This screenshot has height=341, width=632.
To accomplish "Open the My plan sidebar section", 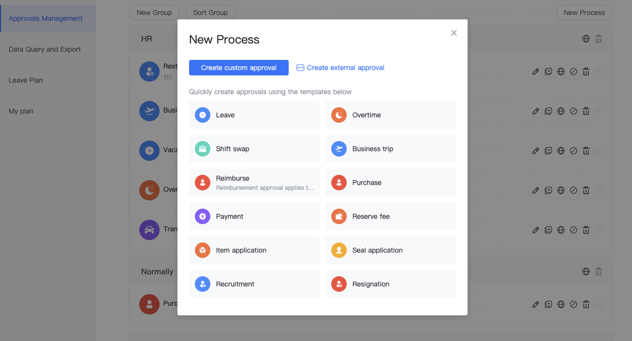I will [22, 111].
